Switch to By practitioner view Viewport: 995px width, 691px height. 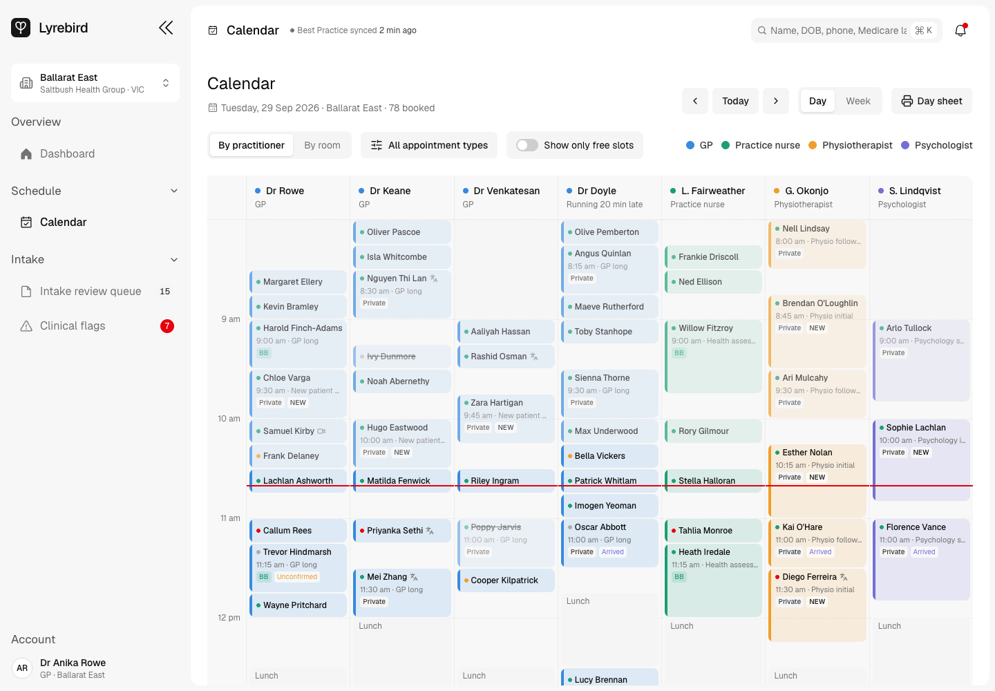click(252, 145)
